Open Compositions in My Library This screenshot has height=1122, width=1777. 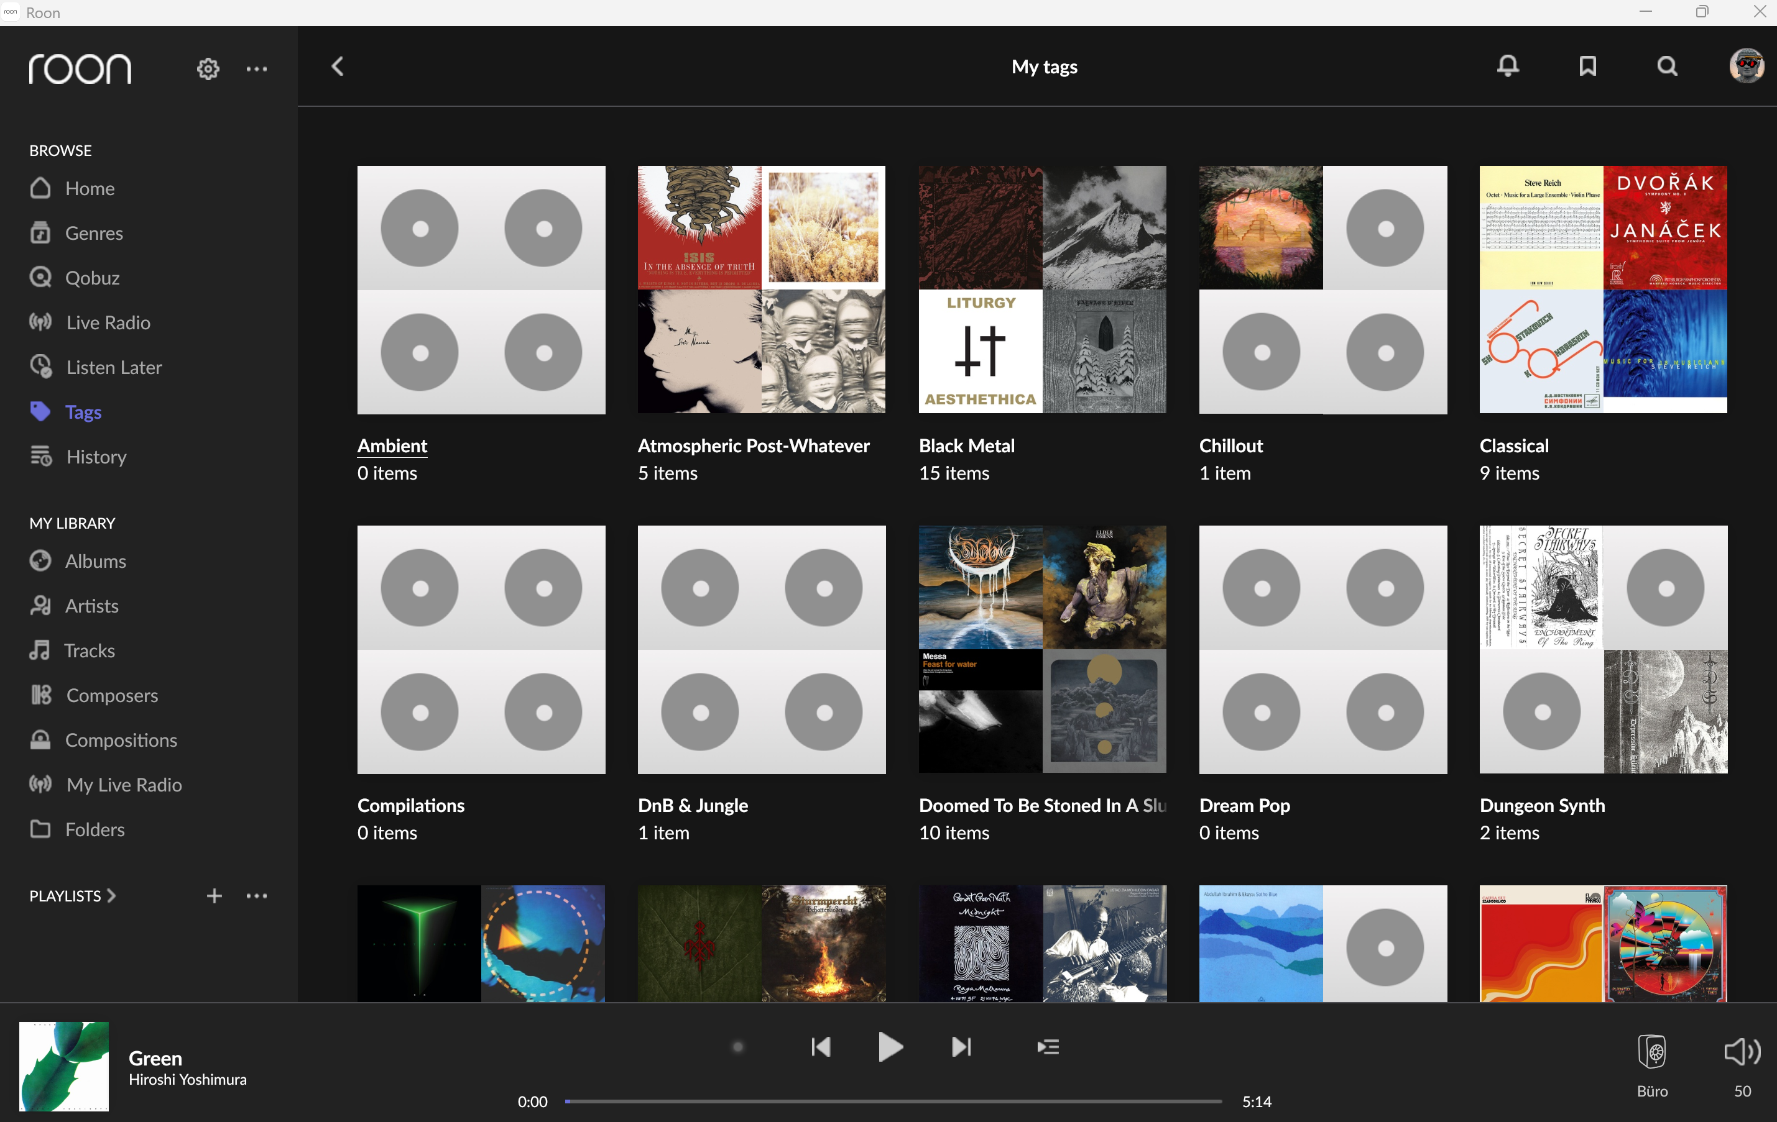click(x=103, y=739)
